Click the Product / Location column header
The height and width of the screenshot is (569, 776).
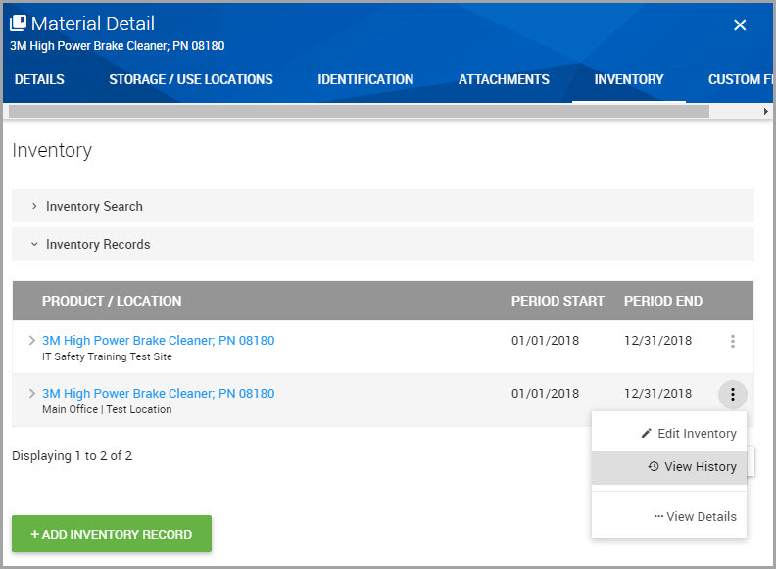(112, 301)
